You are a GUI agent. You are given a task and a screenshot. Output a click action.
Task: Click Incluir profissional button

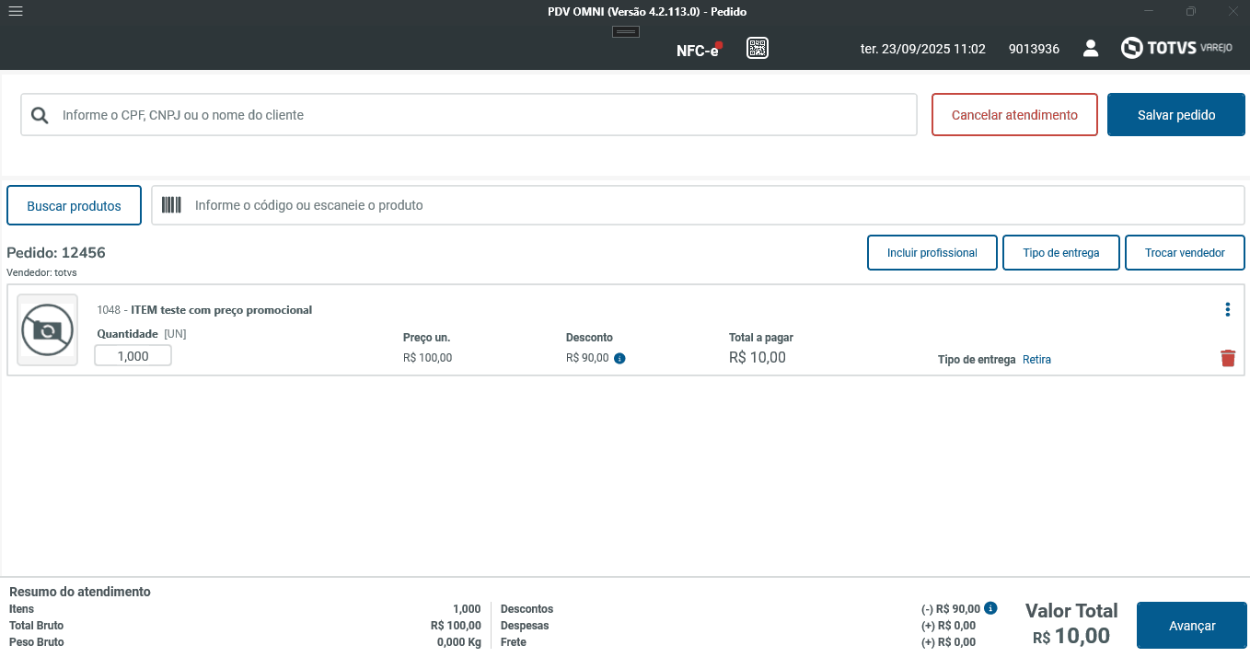932,253
